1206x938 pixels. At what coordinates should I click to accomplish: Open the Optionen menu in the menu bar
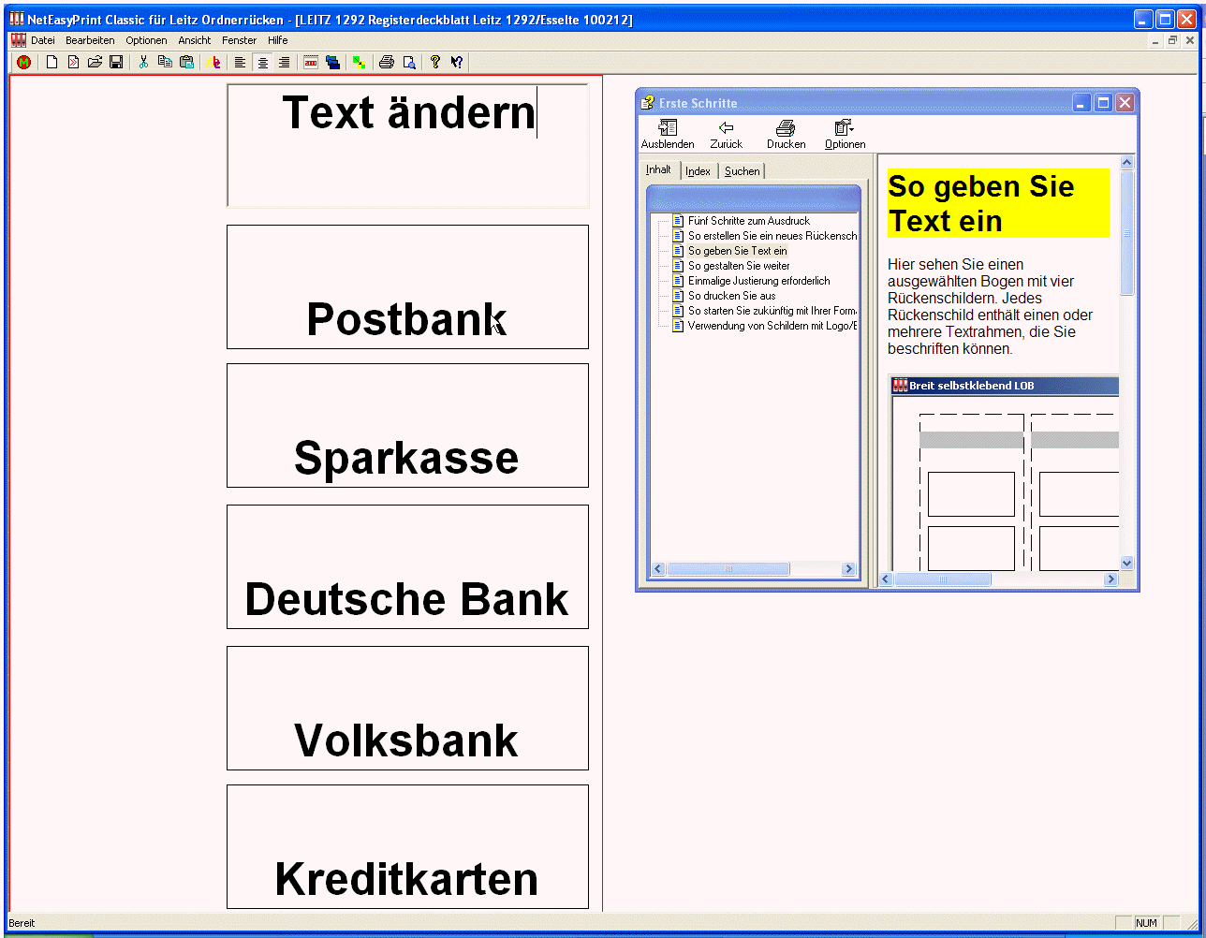(x=146, y=40)
